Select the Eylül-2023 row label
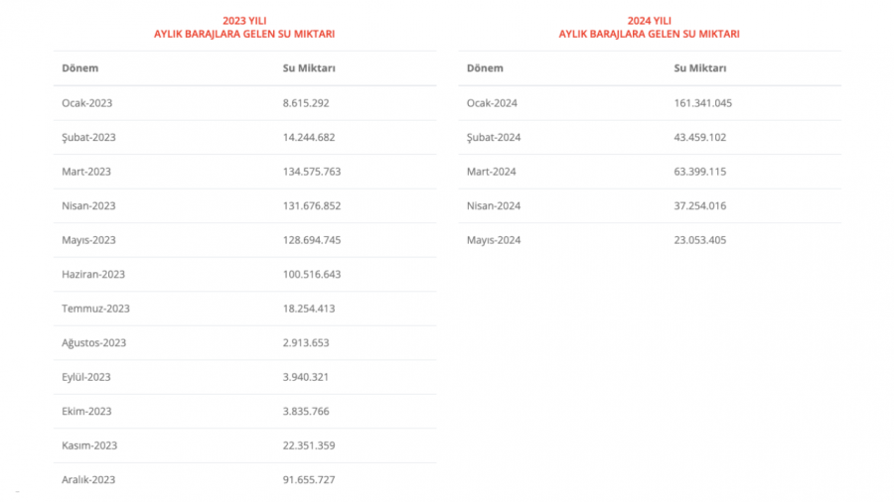The width and height of the screenshot is (894, 502). (86, 377)
